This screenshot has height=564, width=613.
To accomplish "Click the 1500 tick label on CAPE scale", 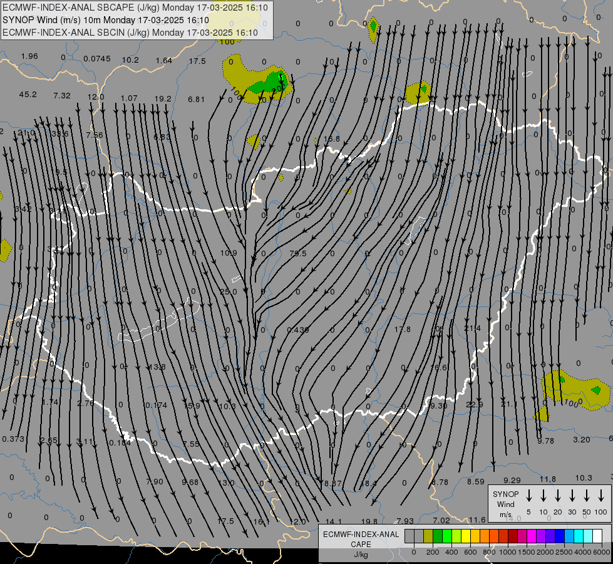I will [526, 552].
